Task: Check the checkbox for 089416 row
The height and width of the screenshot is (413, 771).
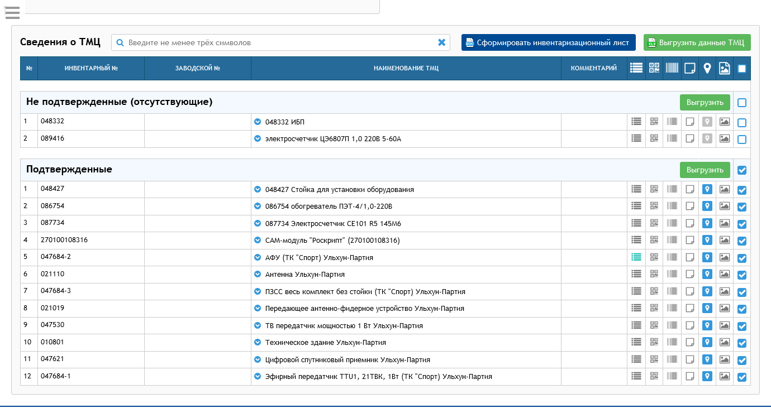Action: 742,140
